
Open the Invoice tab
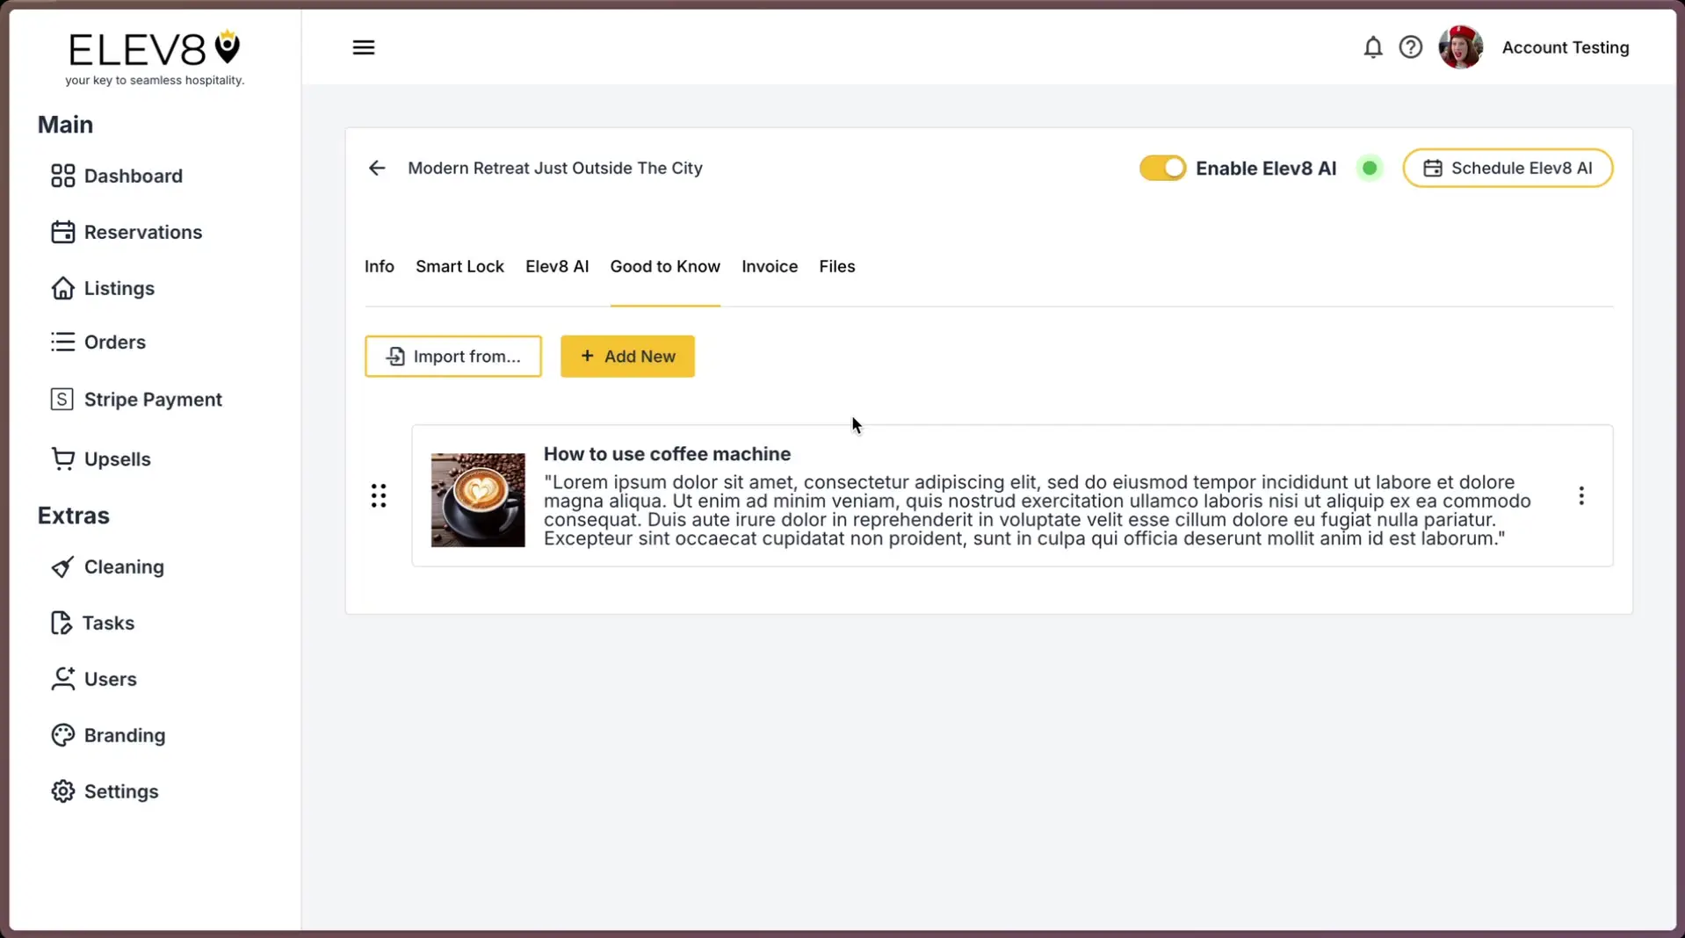[x=769, y=266]
